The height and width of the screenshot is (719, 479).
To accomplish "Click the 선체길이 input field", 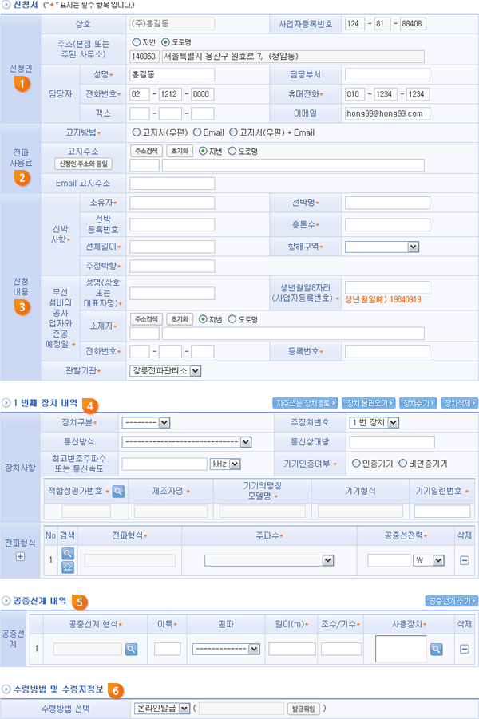I will (x=172, y=247).
